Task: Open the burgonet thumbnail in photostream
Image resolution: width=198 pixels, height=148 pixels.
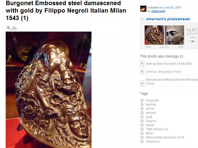Action: pyautogui.click(x=154, y=35)
